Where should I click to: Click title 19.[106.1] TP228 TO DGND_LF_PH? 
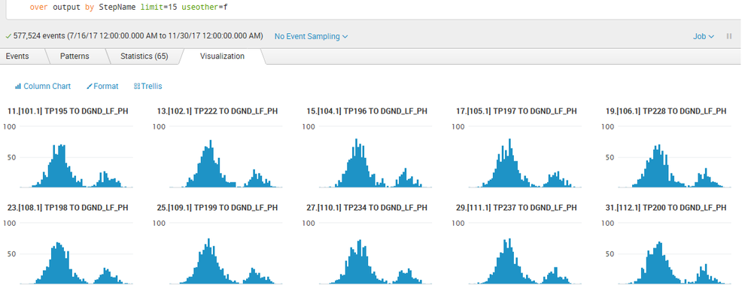(666, 111)
